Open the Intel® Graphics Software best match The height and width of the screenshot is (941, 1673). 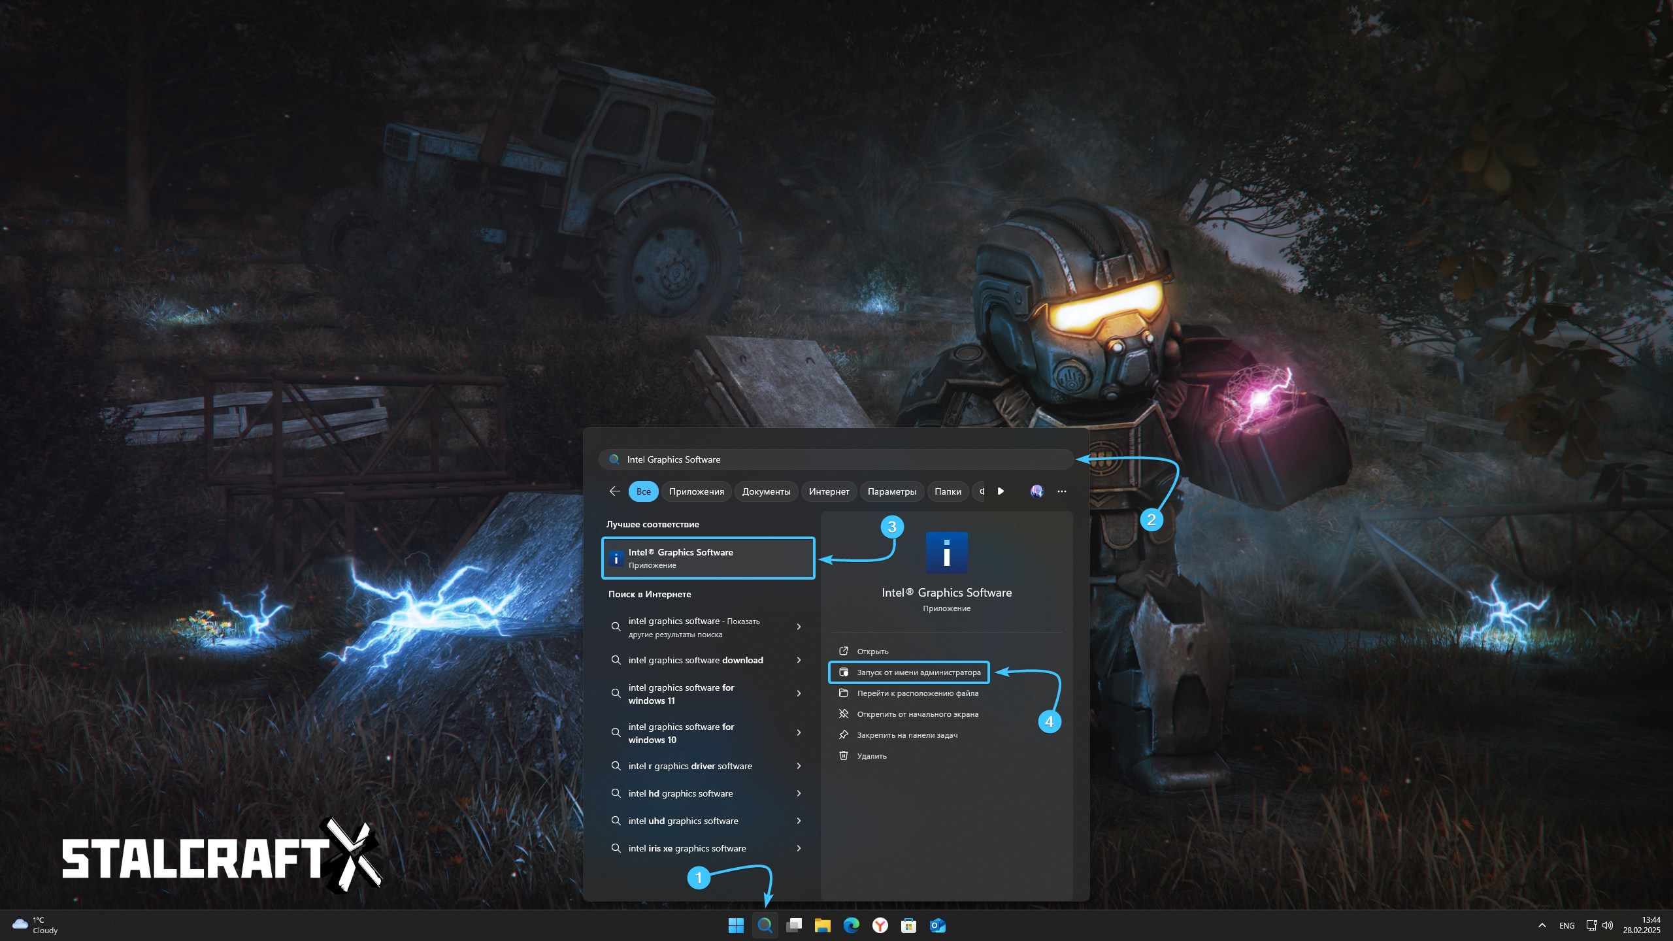pos(708,558)
